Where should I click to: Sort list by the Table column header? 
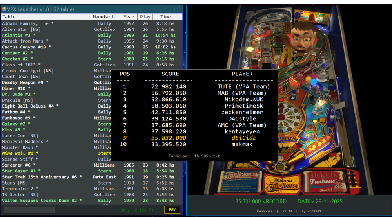tap(44, 17)
